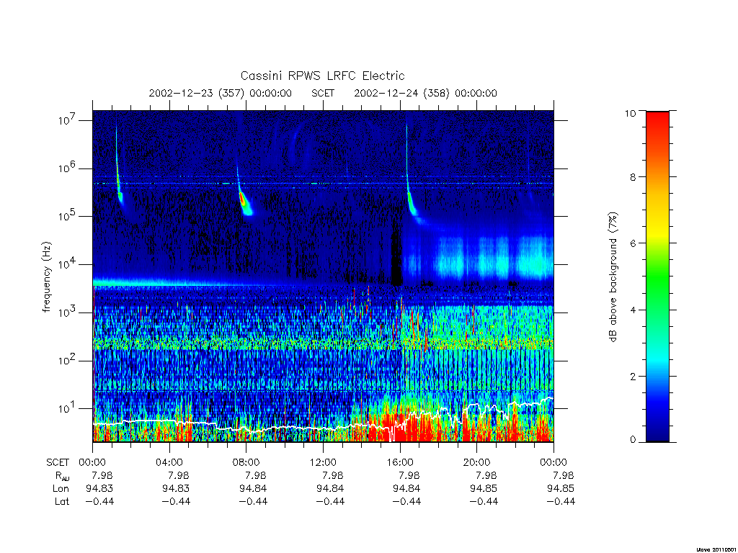The height and width of the screenshot is (553, 738).
Task: Click the -0.44 latitude value under 12:00
Action: 330,502
